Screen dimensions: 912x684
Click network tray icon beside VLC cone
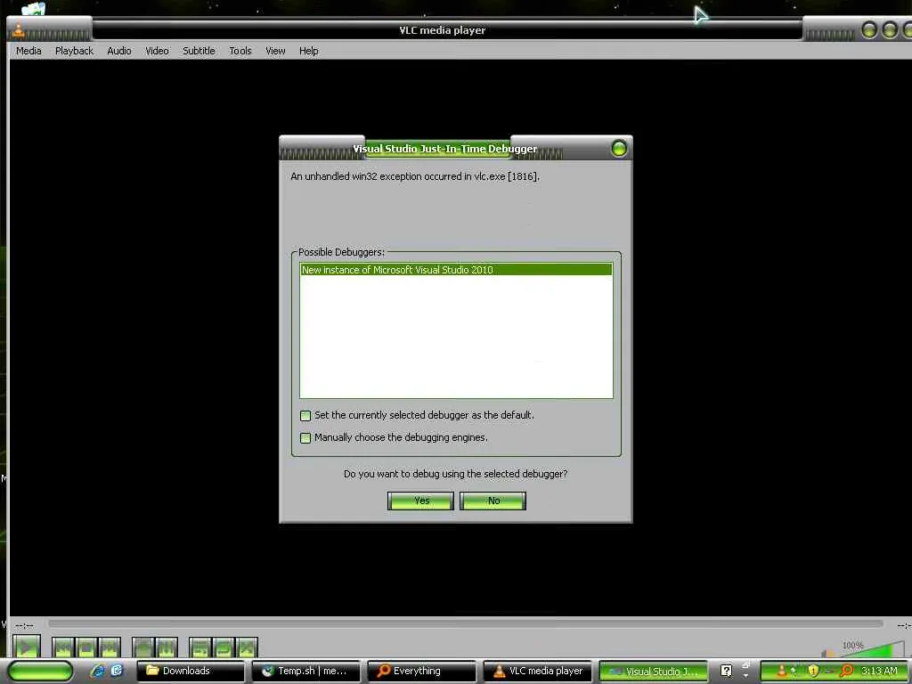[x=794, y=671]
